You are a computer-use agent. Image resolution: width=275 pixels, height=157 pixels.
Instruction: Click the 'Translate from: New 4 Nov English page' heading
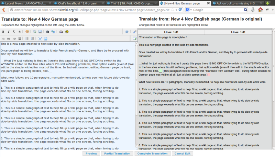pyautogui.click(x=200, y=19)
